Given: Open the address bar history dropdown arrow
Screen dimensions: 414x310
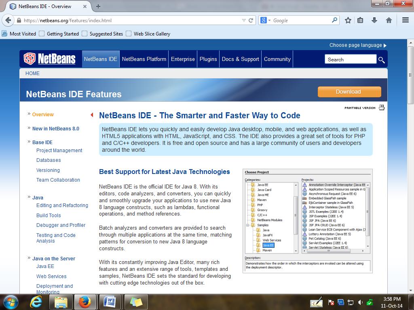Looking at the screenshot, I should pos(243,20).
